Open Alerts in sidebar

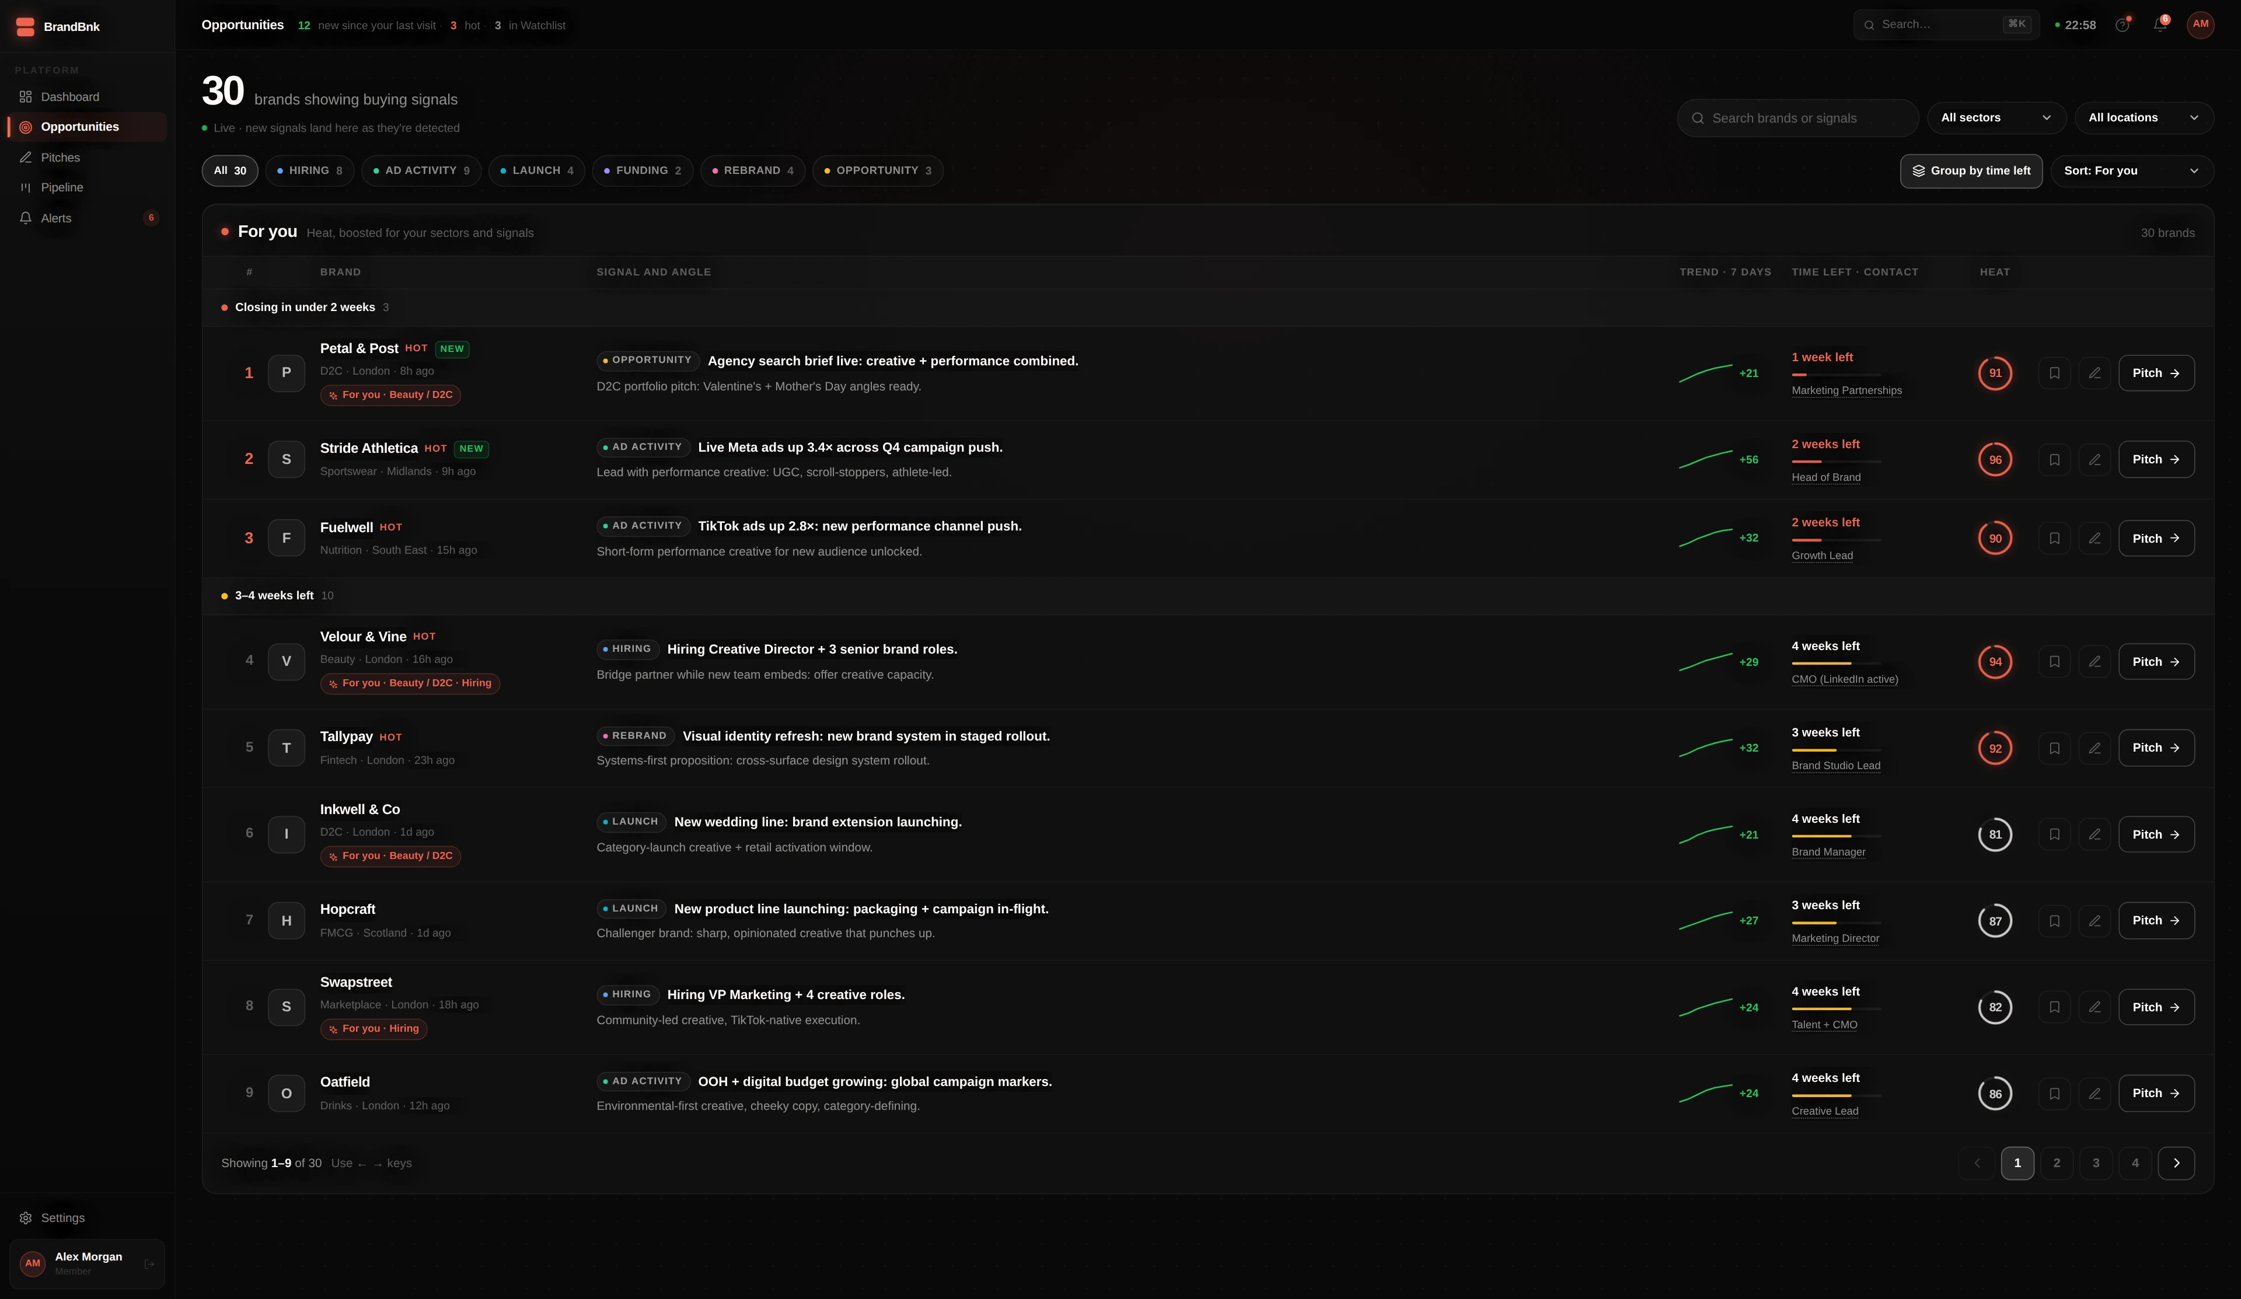pos(87,218)
